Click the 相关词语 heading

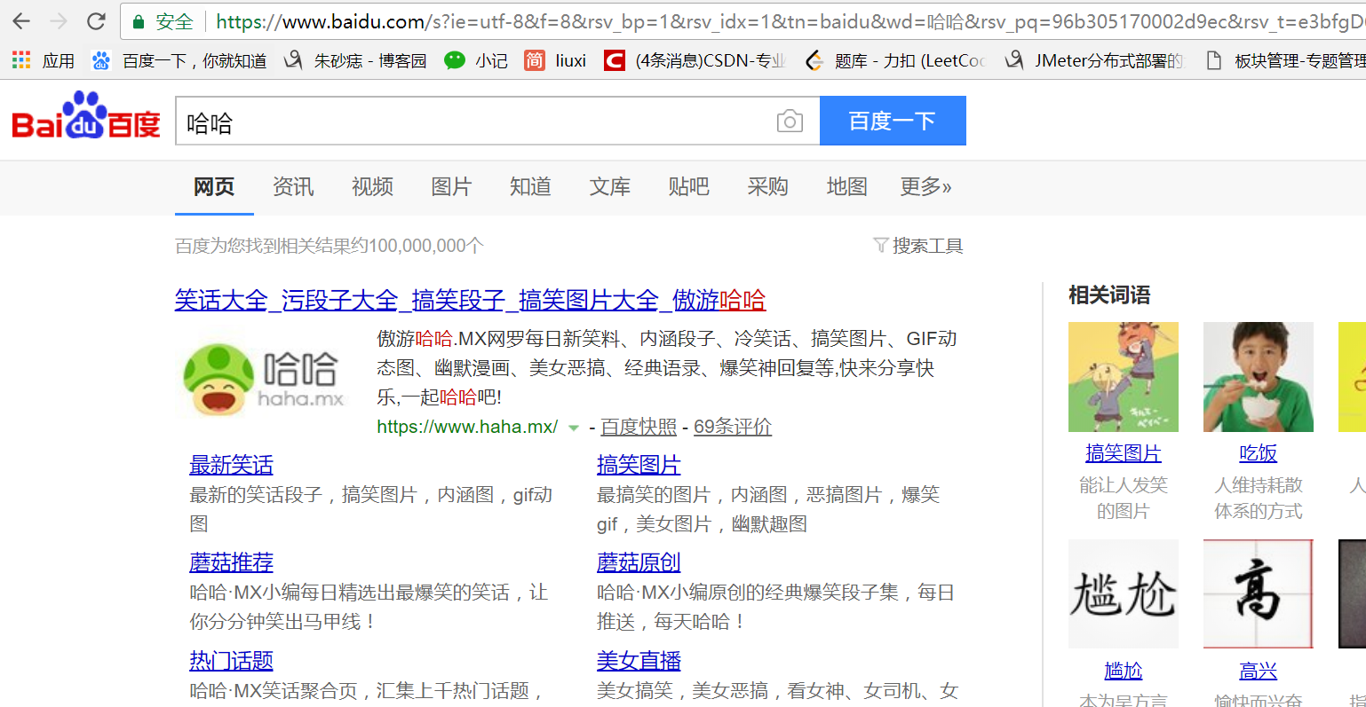1109,295
